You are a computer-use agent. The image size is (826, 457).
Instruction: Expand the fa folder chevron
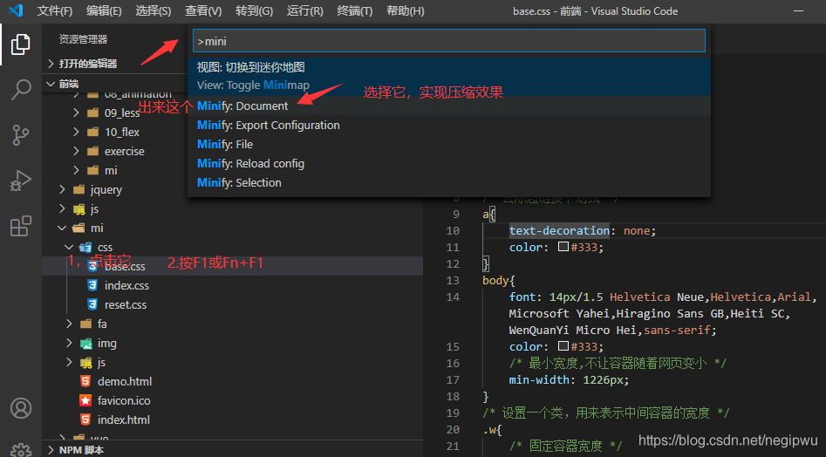pyautogui.click(x=69, y=324)
